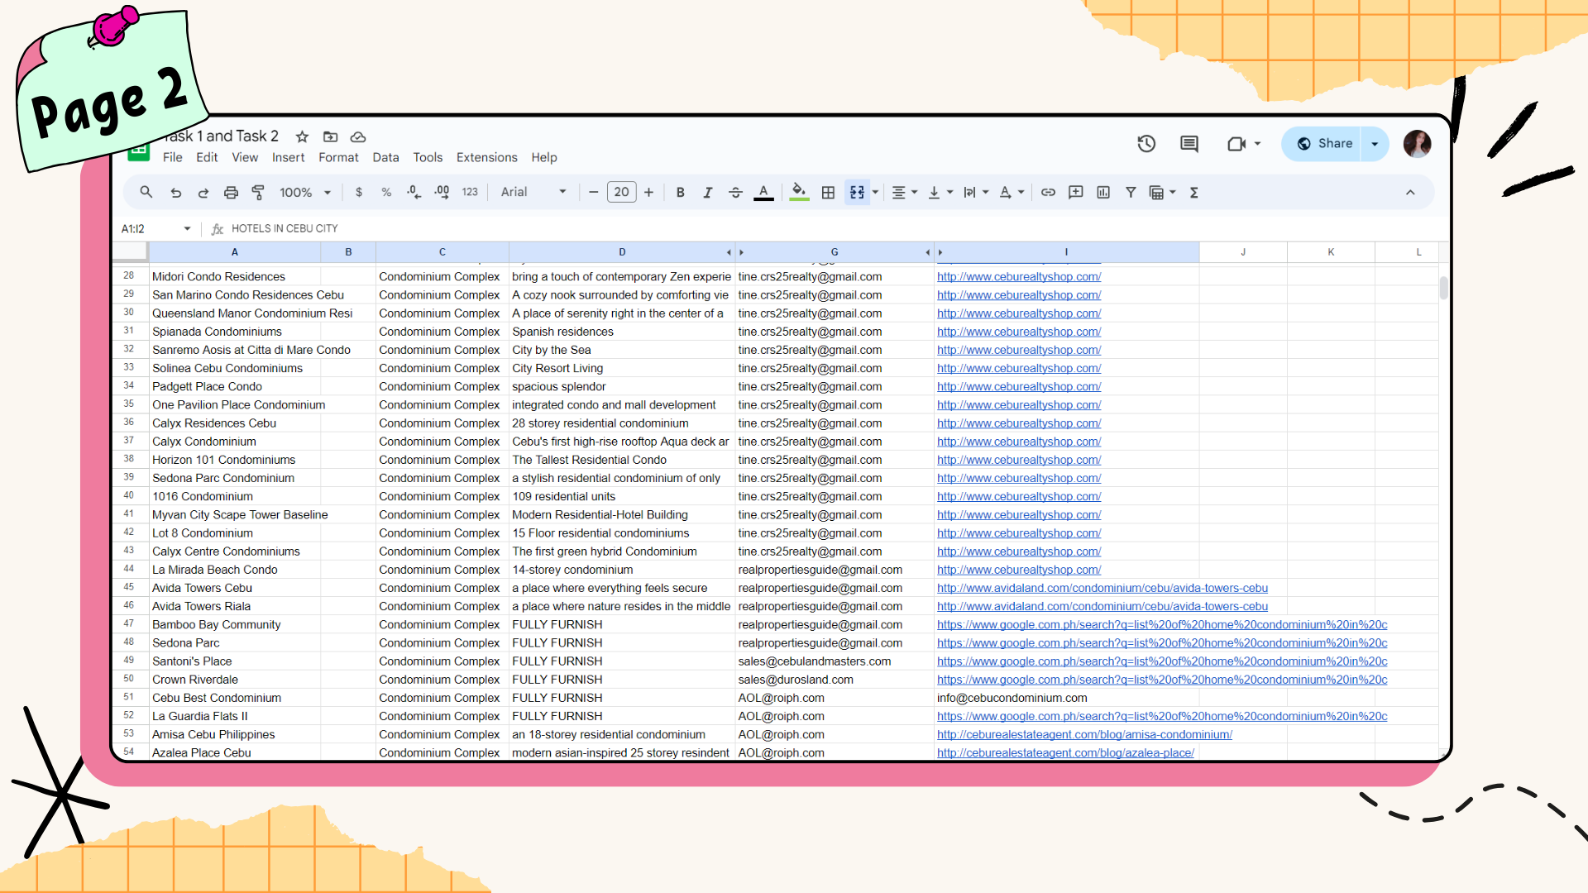Open the Extensions menu
Screen dimensions: 1588x893
point(486,157)
